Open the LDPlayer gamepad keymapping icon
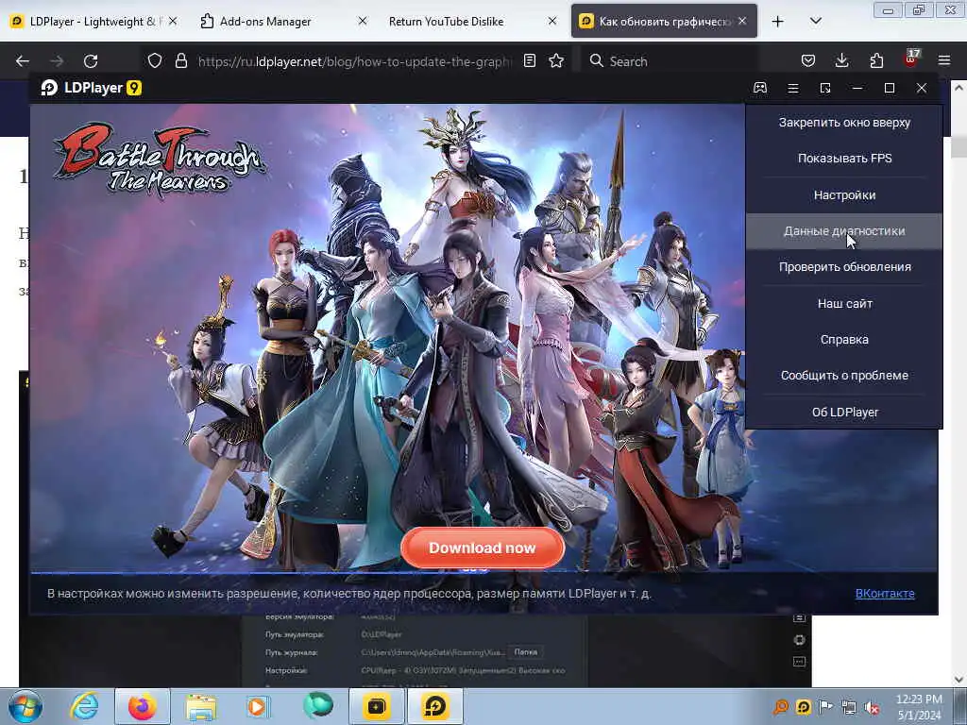The height and width of the screenshot is (725, 967). 760,88
